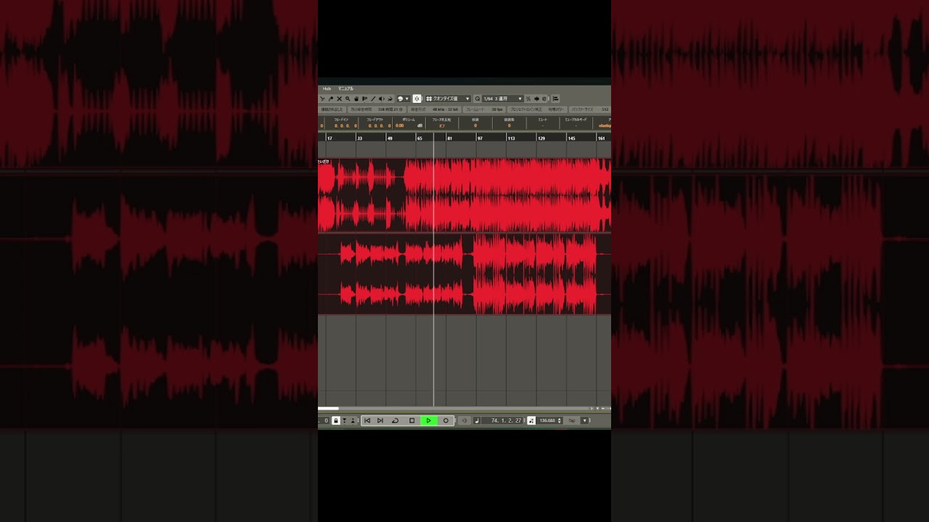
Task: Click the waveform icon in the toolbar
Action: pos(536,99)
